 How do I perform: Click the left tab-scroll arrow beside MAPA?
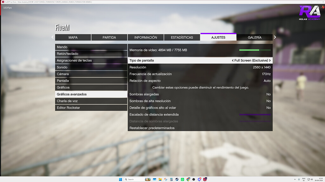52,37
